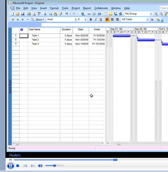168x172 pixels.
Task: Click the Copy icon
Action: 50,14
